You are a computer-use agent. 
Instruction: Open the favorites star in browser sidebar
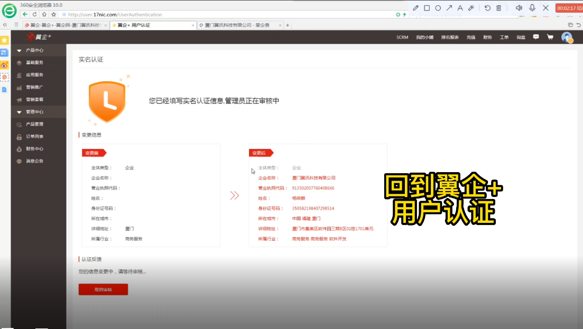pyautogui.click(x=4, y=40)
